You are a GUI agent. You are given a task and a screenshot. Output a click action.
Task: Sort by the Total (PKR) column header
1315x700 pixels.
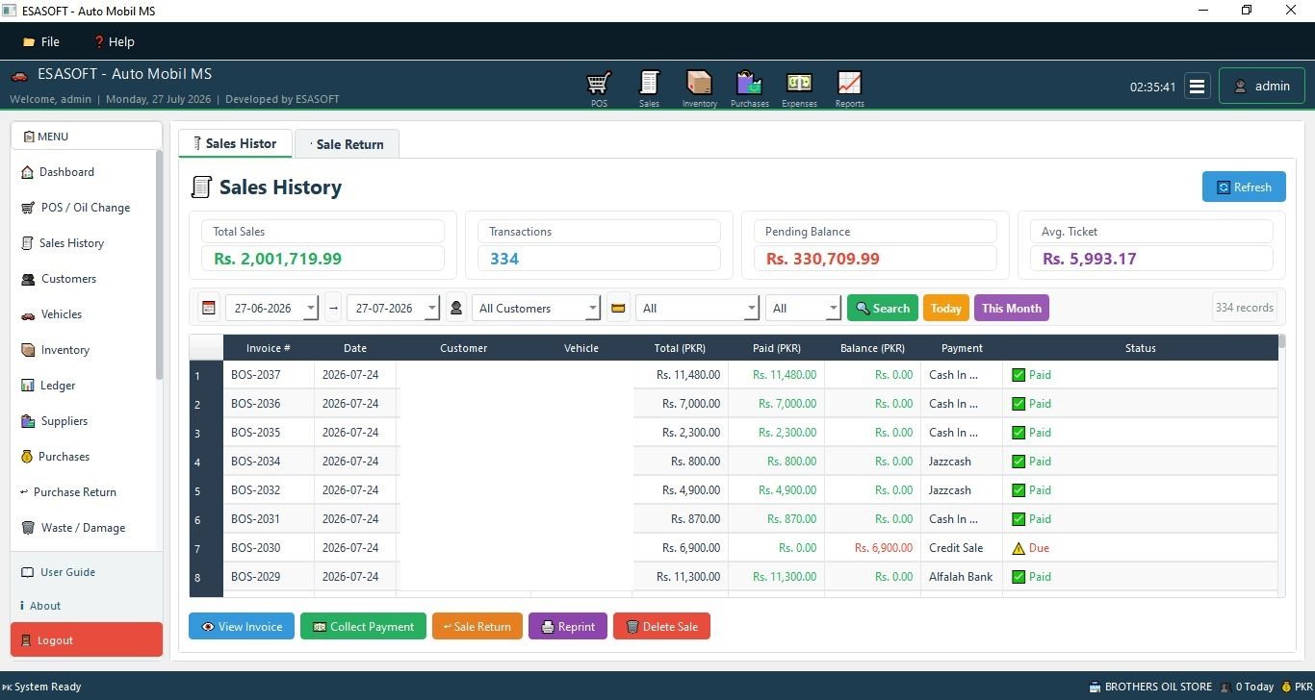(x=680, y=348)
